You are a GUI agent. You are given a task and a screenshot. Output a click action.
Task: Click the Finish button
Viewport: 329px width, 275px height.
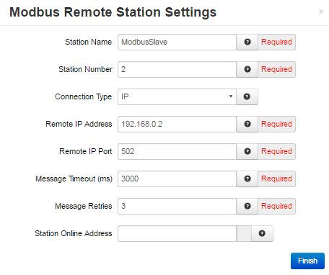point(307,261)
